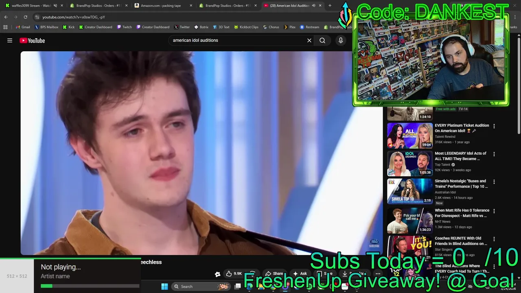
Task: Open the Ask button below video
Action: click(300, 273)
